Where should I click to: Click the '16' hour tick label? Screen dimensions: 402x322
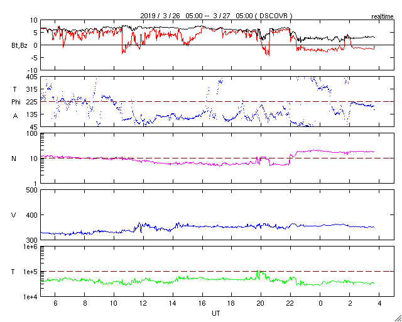[x=202, y=304]
